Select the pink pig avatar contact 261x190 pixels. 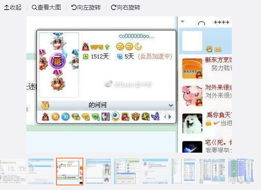point(192,96)
